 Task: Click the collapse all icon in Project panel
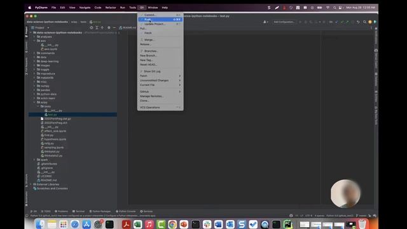pyautogui.click(x=102, y=27)
